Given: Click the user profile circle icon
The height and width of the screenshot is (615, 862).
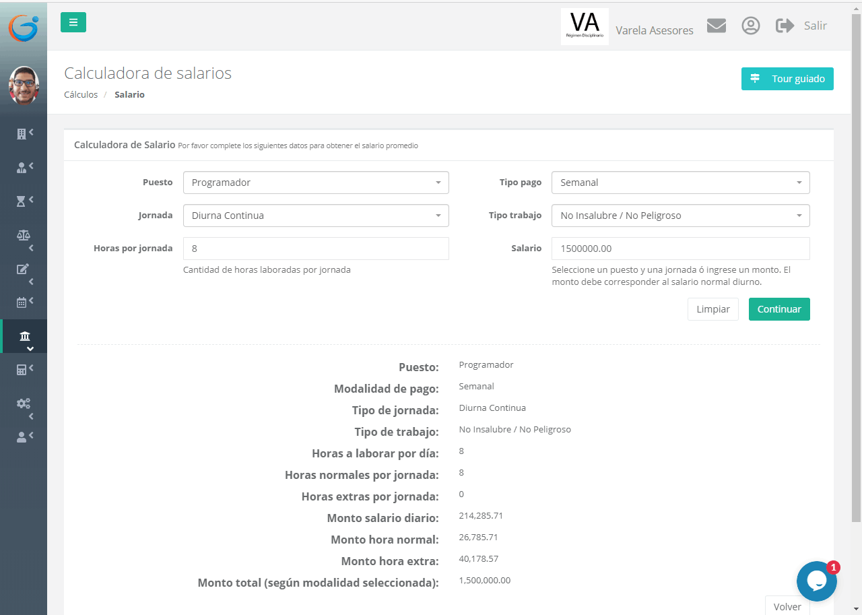Looking at the screenshot, I should tap(750, 26).
